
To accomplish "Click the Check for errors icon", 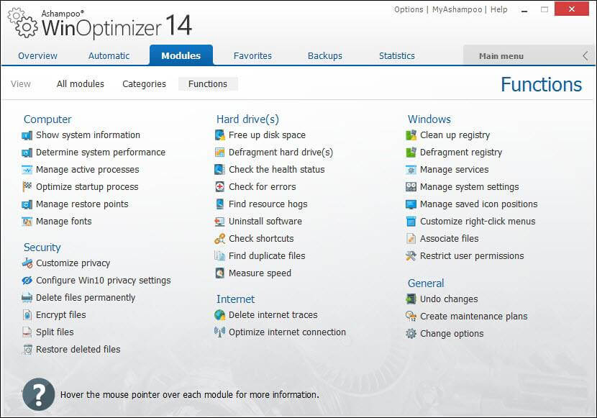I will 219,187.
